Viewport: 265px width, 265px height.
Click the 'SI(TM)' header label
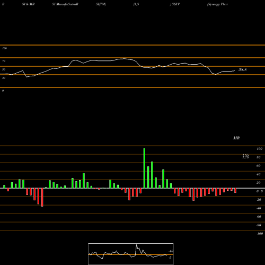click(x=101, y=4)
